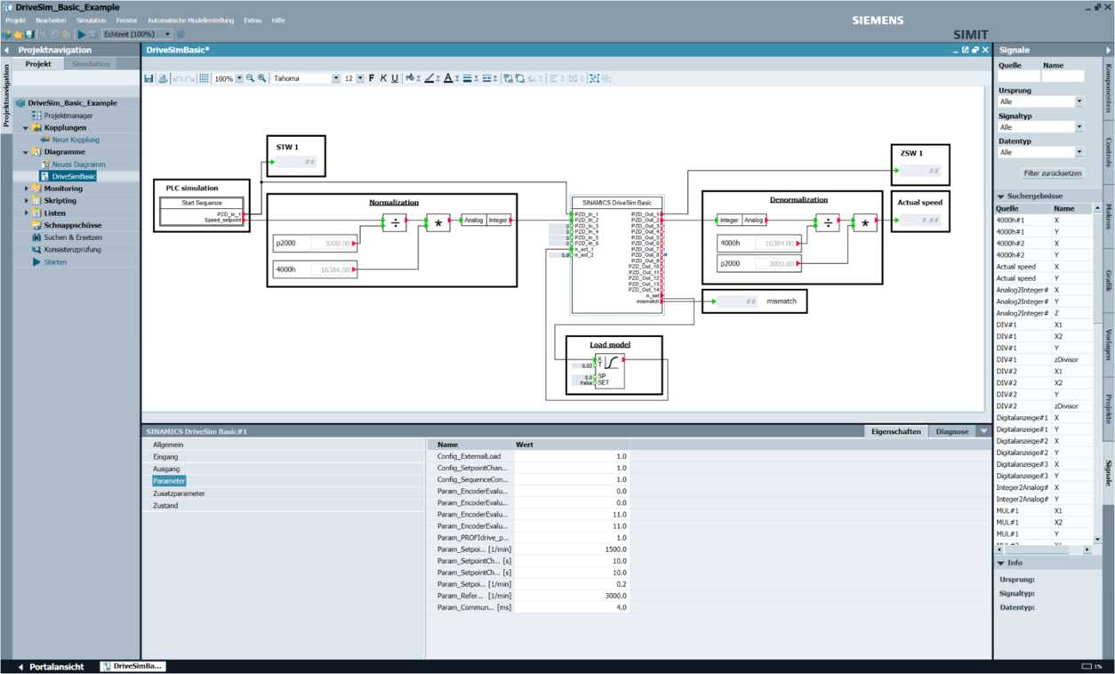Screen dimensions: 1115x674
Task: Switch to the Diagnose tab
Action: pos(952,431)
